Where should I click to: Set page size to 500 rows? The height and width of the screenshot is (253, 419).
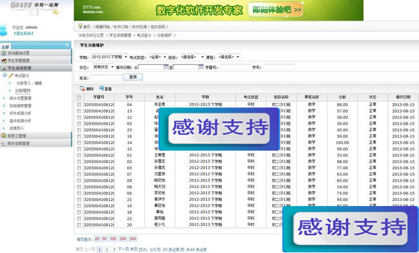(133, 239)
